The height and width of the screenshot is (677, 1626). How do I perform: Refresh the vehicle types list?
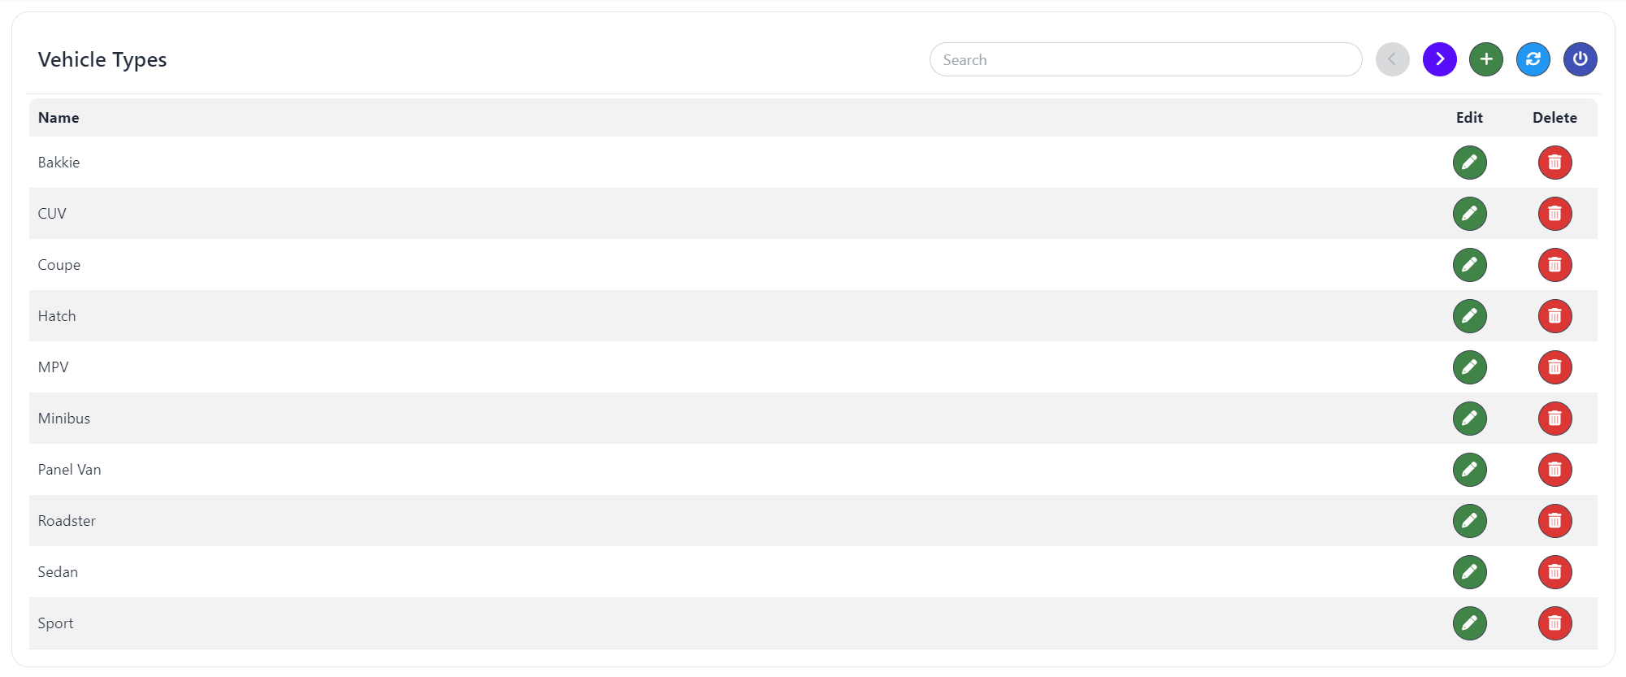(x=1533, y=59)
